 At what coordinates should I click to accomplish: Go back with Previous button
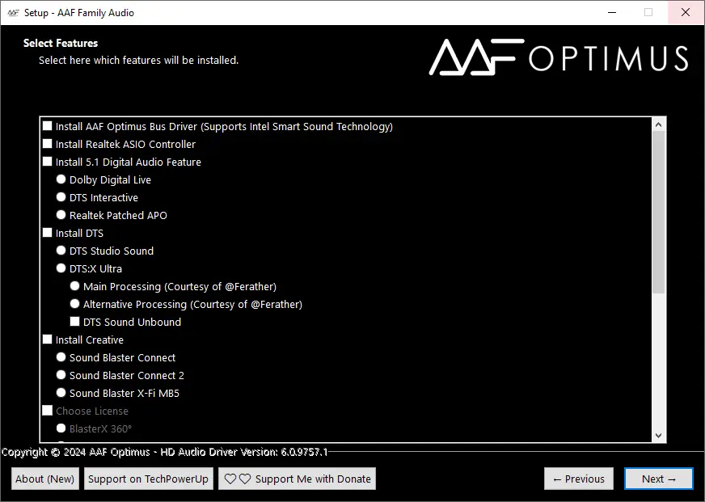pos(579,479)
